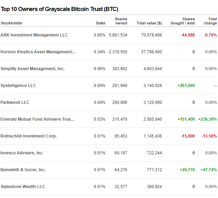This screenshot has width=218, height=198.
Task: Click shares owned 32,577
Action: point(121,187)
